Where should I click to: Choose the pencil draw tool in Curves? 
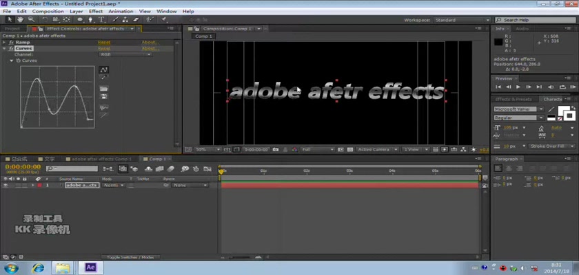pyautogui.click(x=104, y=78)
